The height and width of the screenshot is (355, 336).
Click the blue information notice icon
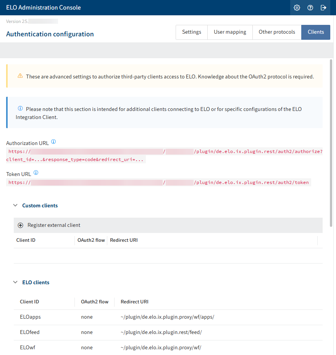20,109
